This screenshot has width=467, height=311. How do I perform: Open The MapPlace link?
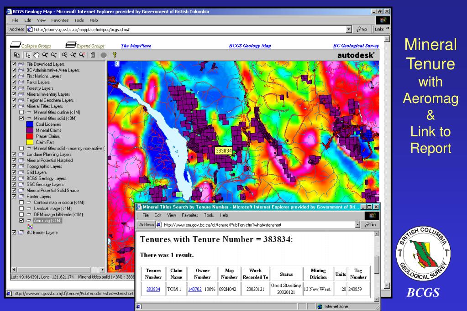(x=136, y=46)
